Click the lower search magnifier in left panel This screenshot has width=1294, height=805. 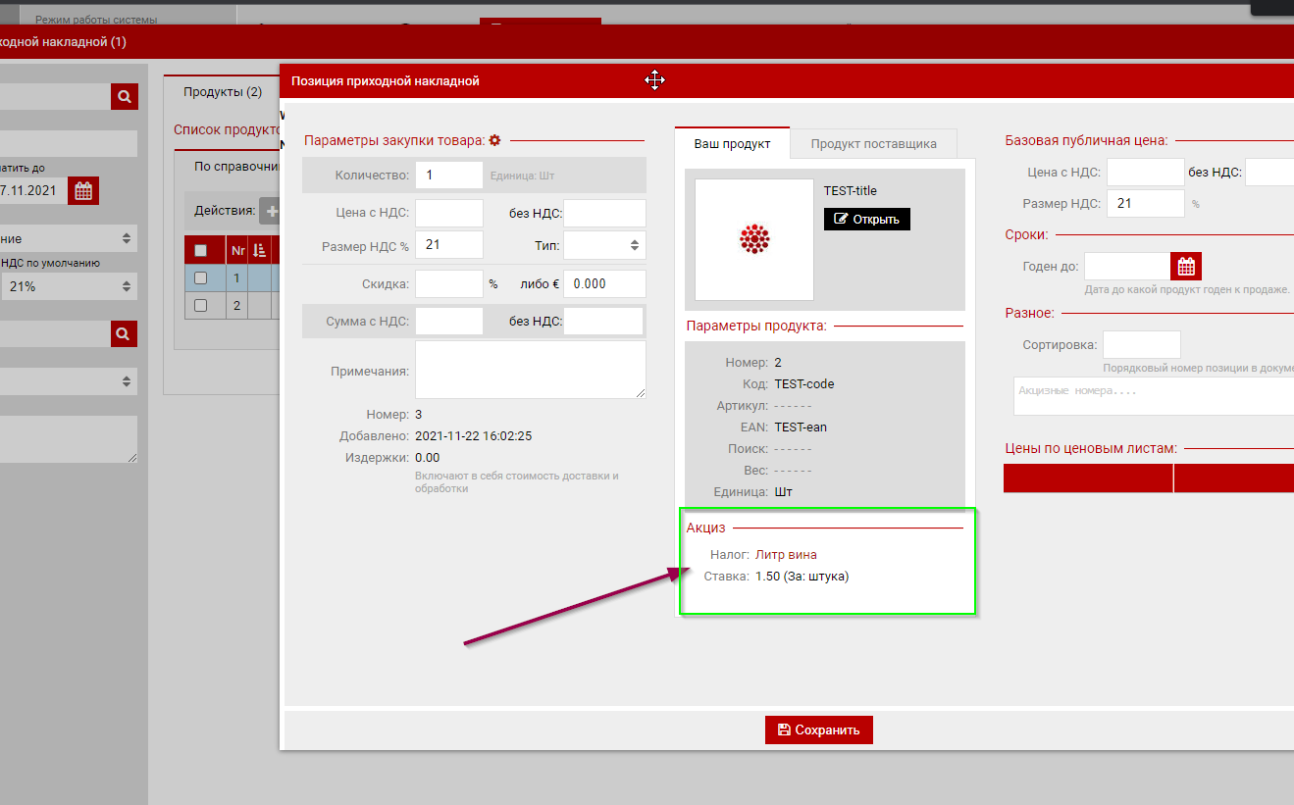(x=124, y=333)
